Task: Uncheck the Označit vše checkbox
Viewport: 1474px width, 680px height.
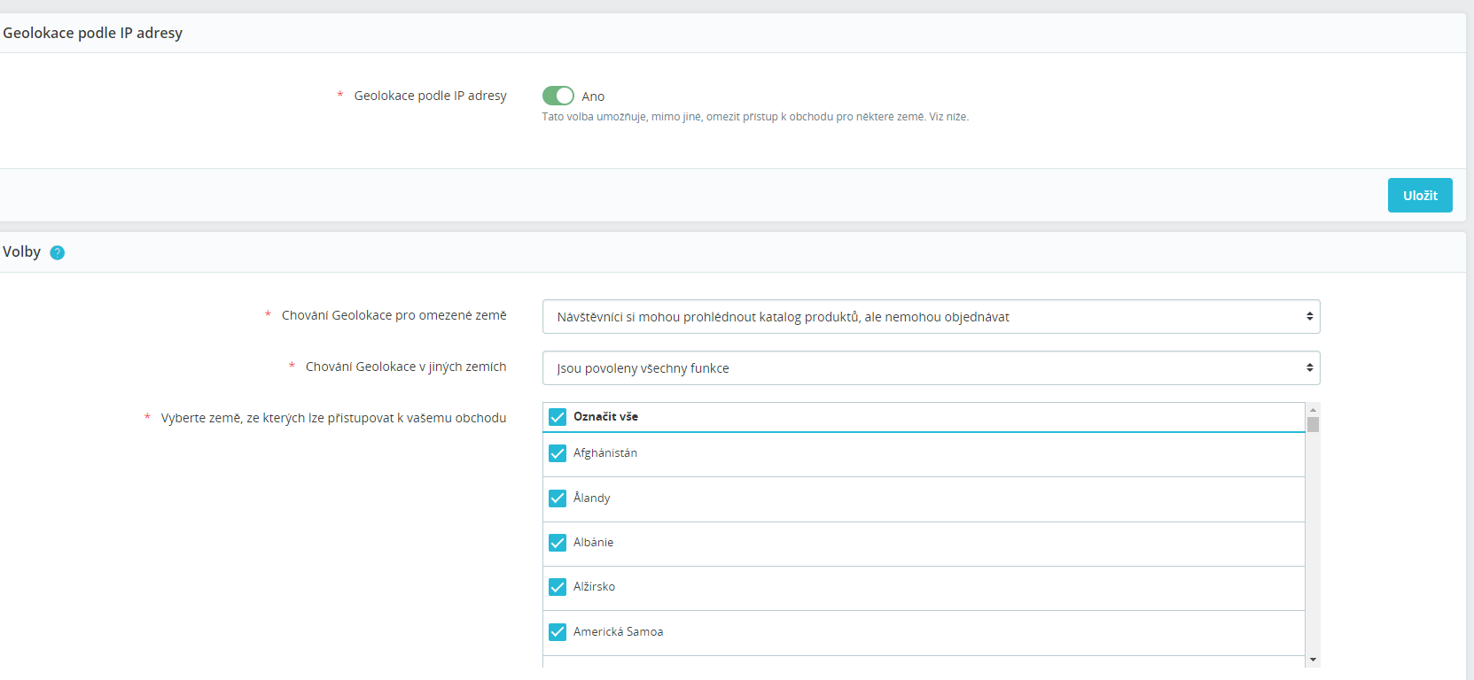Action: (x=558, y=417)
